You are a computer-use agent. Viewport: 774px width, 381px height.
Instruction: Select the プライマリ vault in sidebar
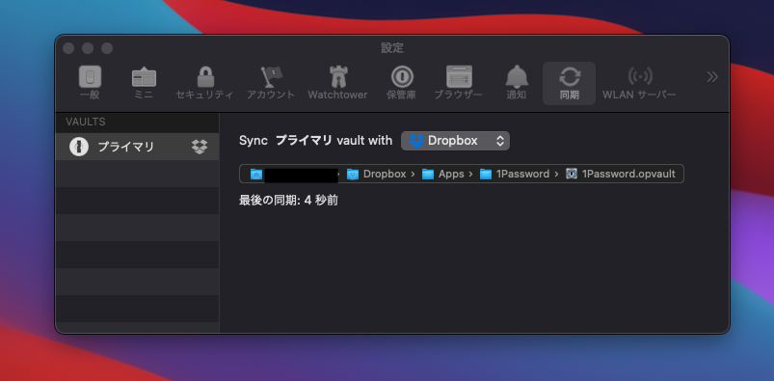pyautogui.click(x=137, y=147)
